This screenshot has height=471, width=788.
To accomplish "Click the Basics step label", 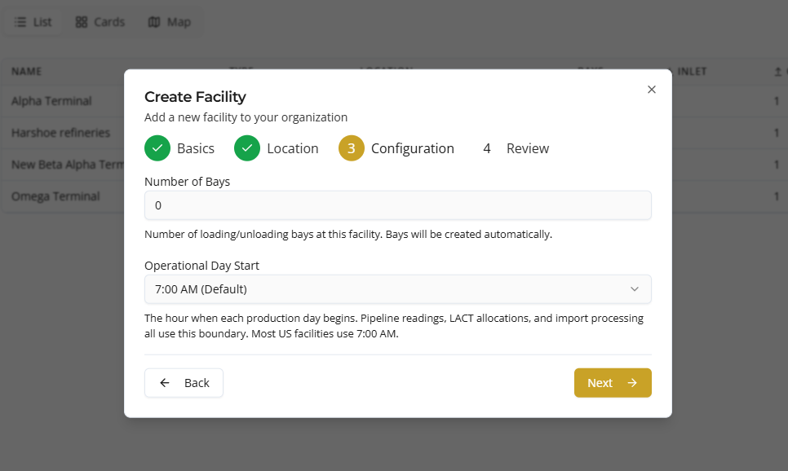I will [x=196, y=148].
